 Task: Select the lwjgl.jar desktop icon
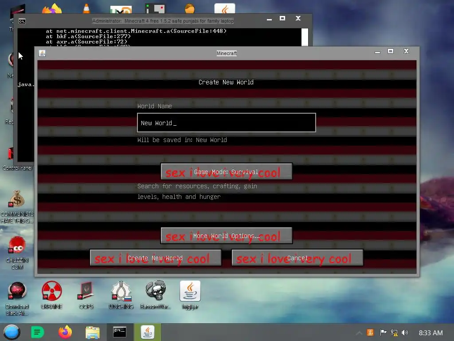pyautogui.click(x=190, y=295)
